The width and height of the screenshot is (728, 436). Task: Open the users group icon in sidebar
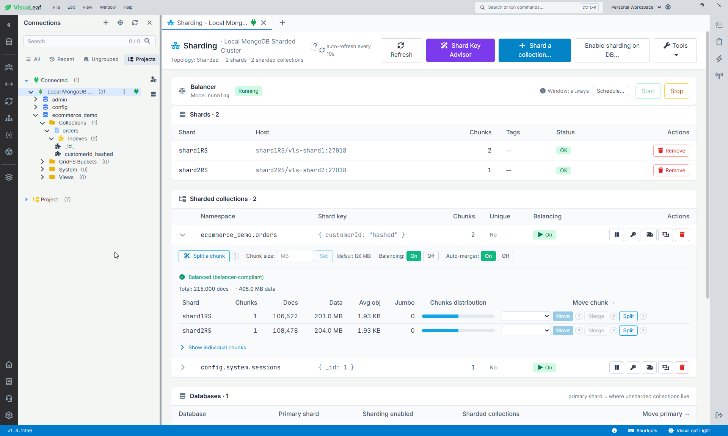pos(9,67)
